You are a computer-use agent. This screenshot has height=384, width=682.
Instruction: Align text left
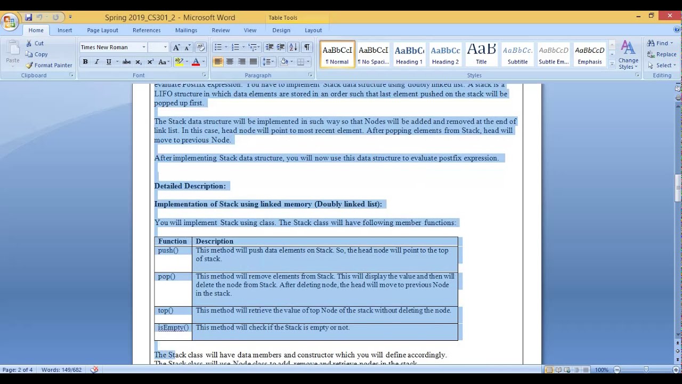point(218,62)
